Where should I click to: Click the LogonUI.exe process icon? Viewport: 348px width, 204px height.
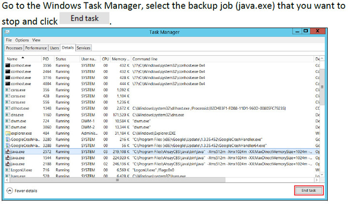[x=8, y=170]
